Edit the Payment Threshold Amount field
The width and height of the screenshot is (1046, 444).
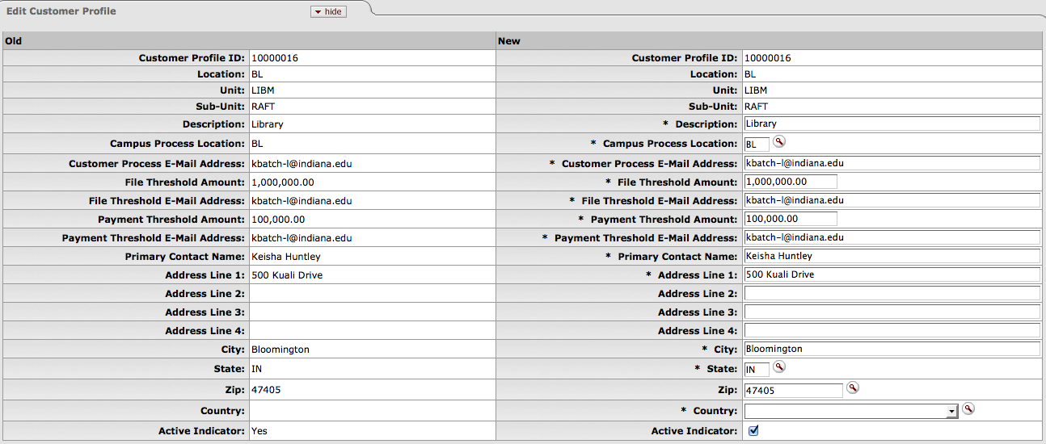pos(791,219)
